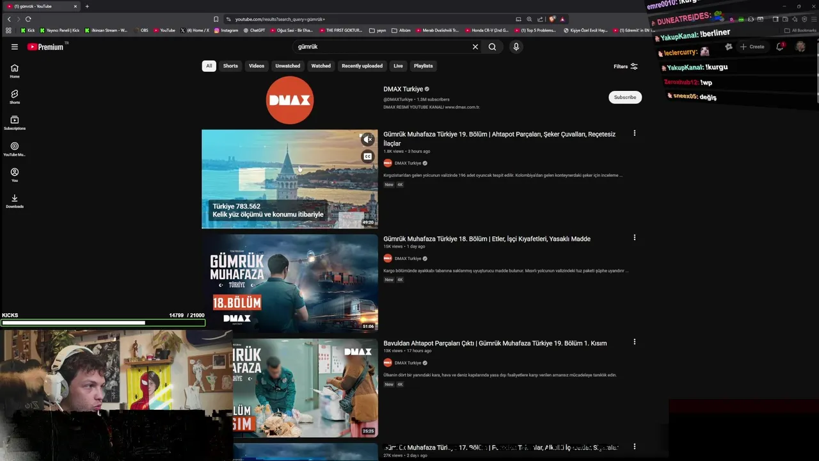Click the share page icon in address bar

[x=540, y=19]
